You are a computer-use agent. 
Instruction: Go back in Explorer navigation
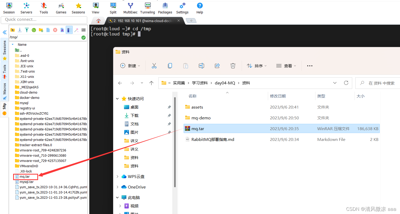pos(120,83)
